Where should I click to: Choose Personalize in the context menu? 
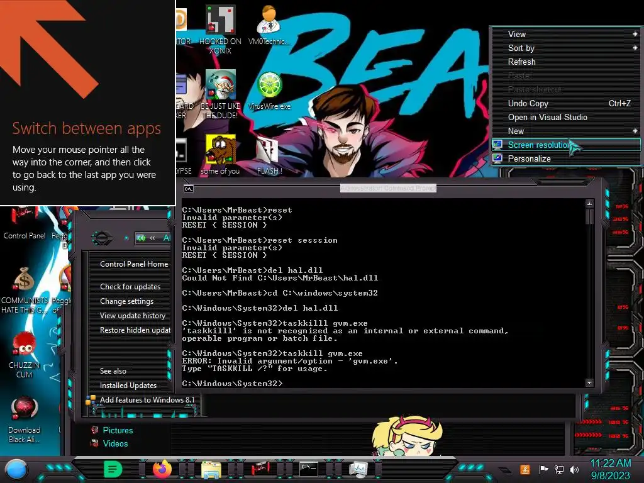click(566, 158)
